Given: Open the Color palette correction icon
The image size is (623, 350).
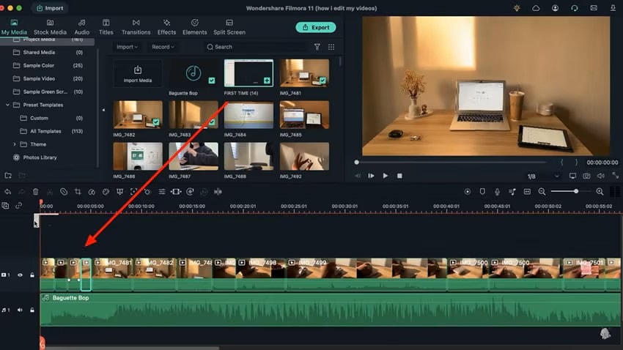Looking at the screenshot, I should pos(106,192).
